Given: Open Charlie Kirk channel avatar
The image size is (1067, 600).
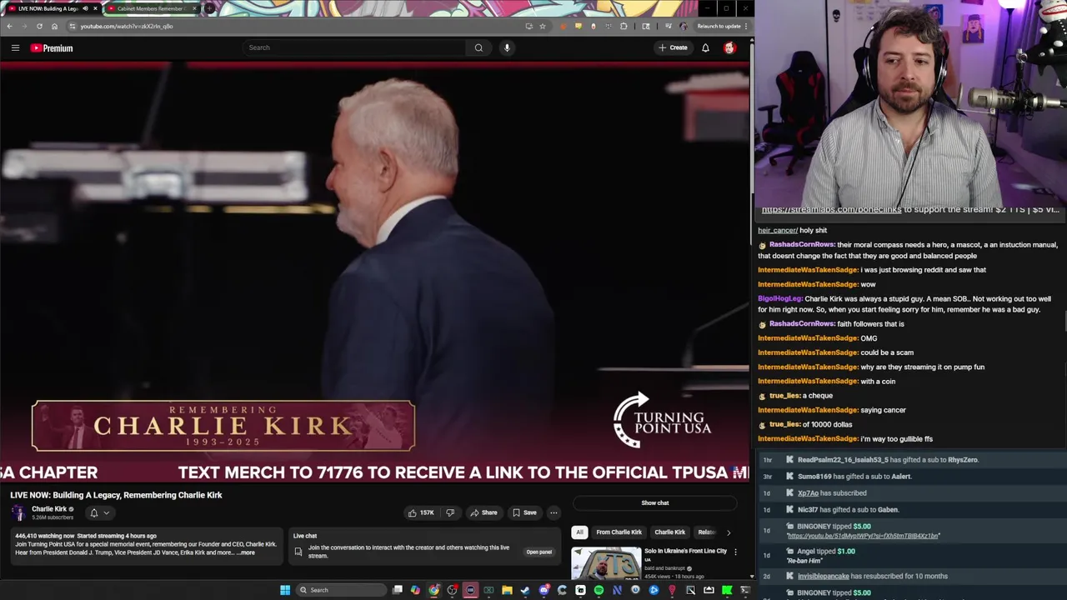Looking at the screenshot, I should (18, 512).
